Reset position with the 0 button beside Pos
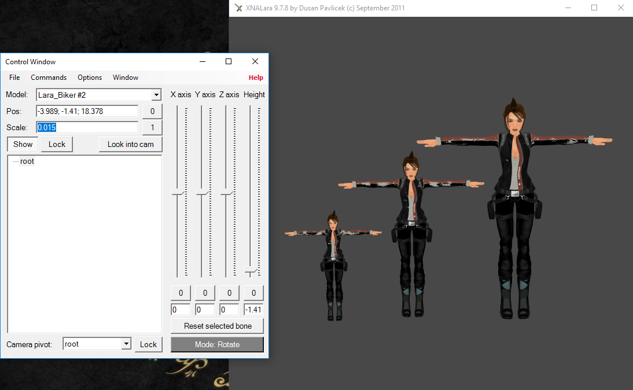This screenshot has height=390, width=633. [x=152, y=111]
